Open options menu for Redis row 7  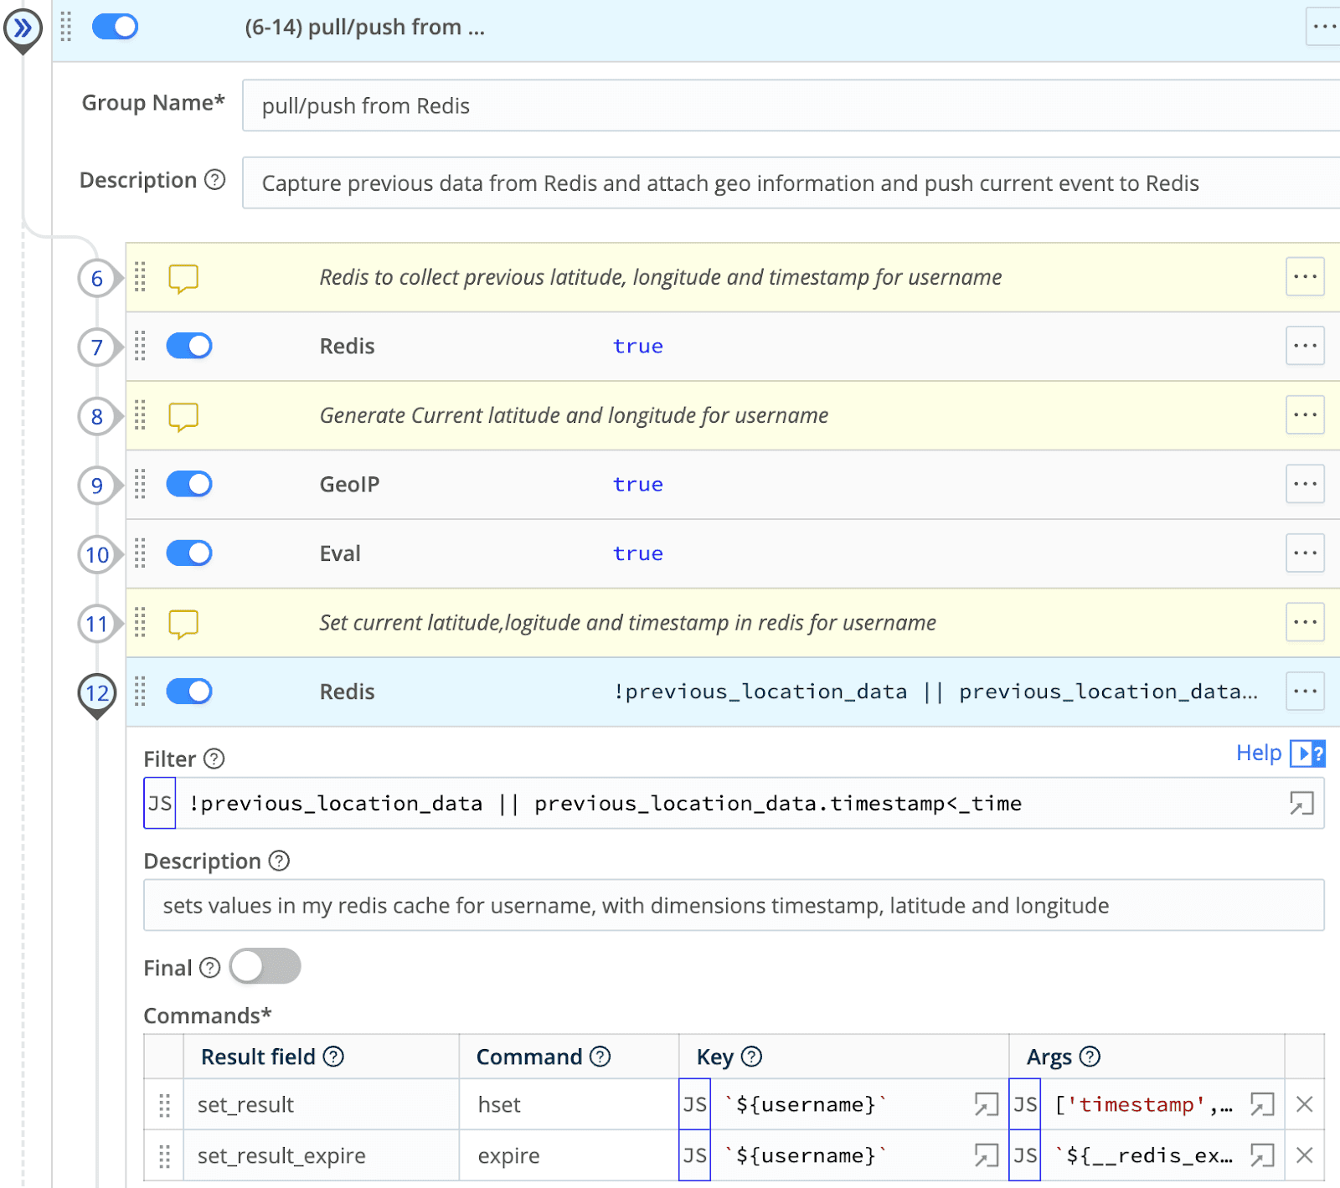[1304, 347]
